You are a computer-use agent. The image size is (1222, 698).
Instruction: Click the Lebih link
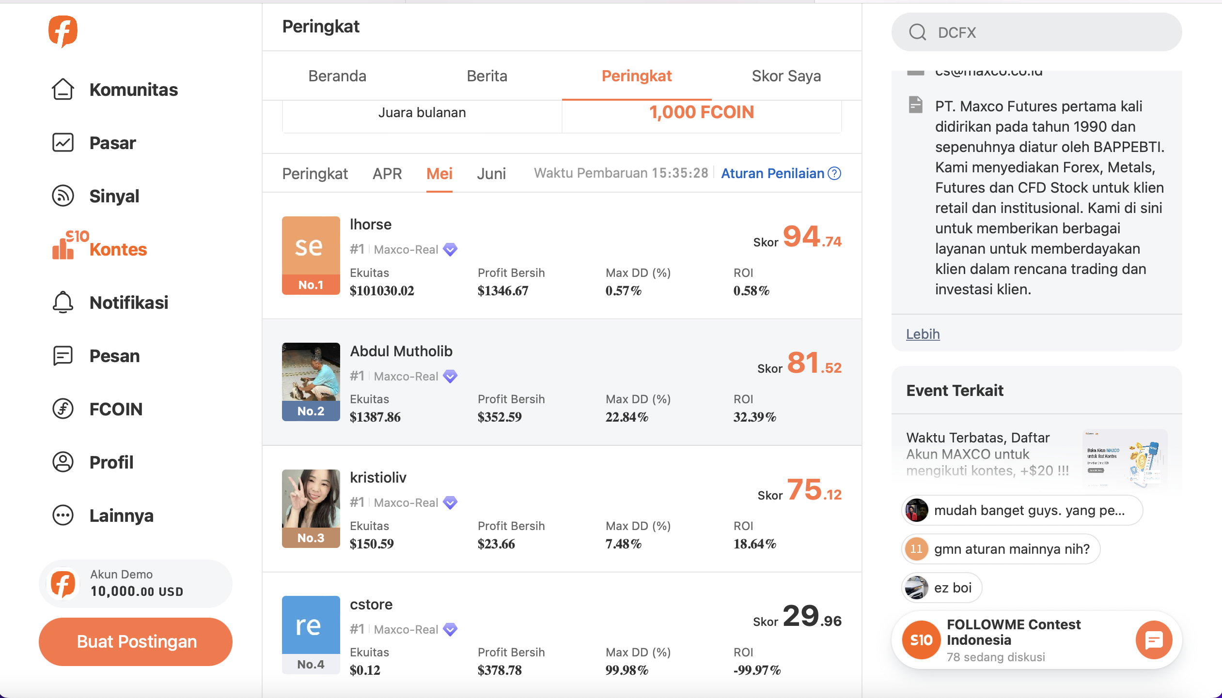click(923, 334)
